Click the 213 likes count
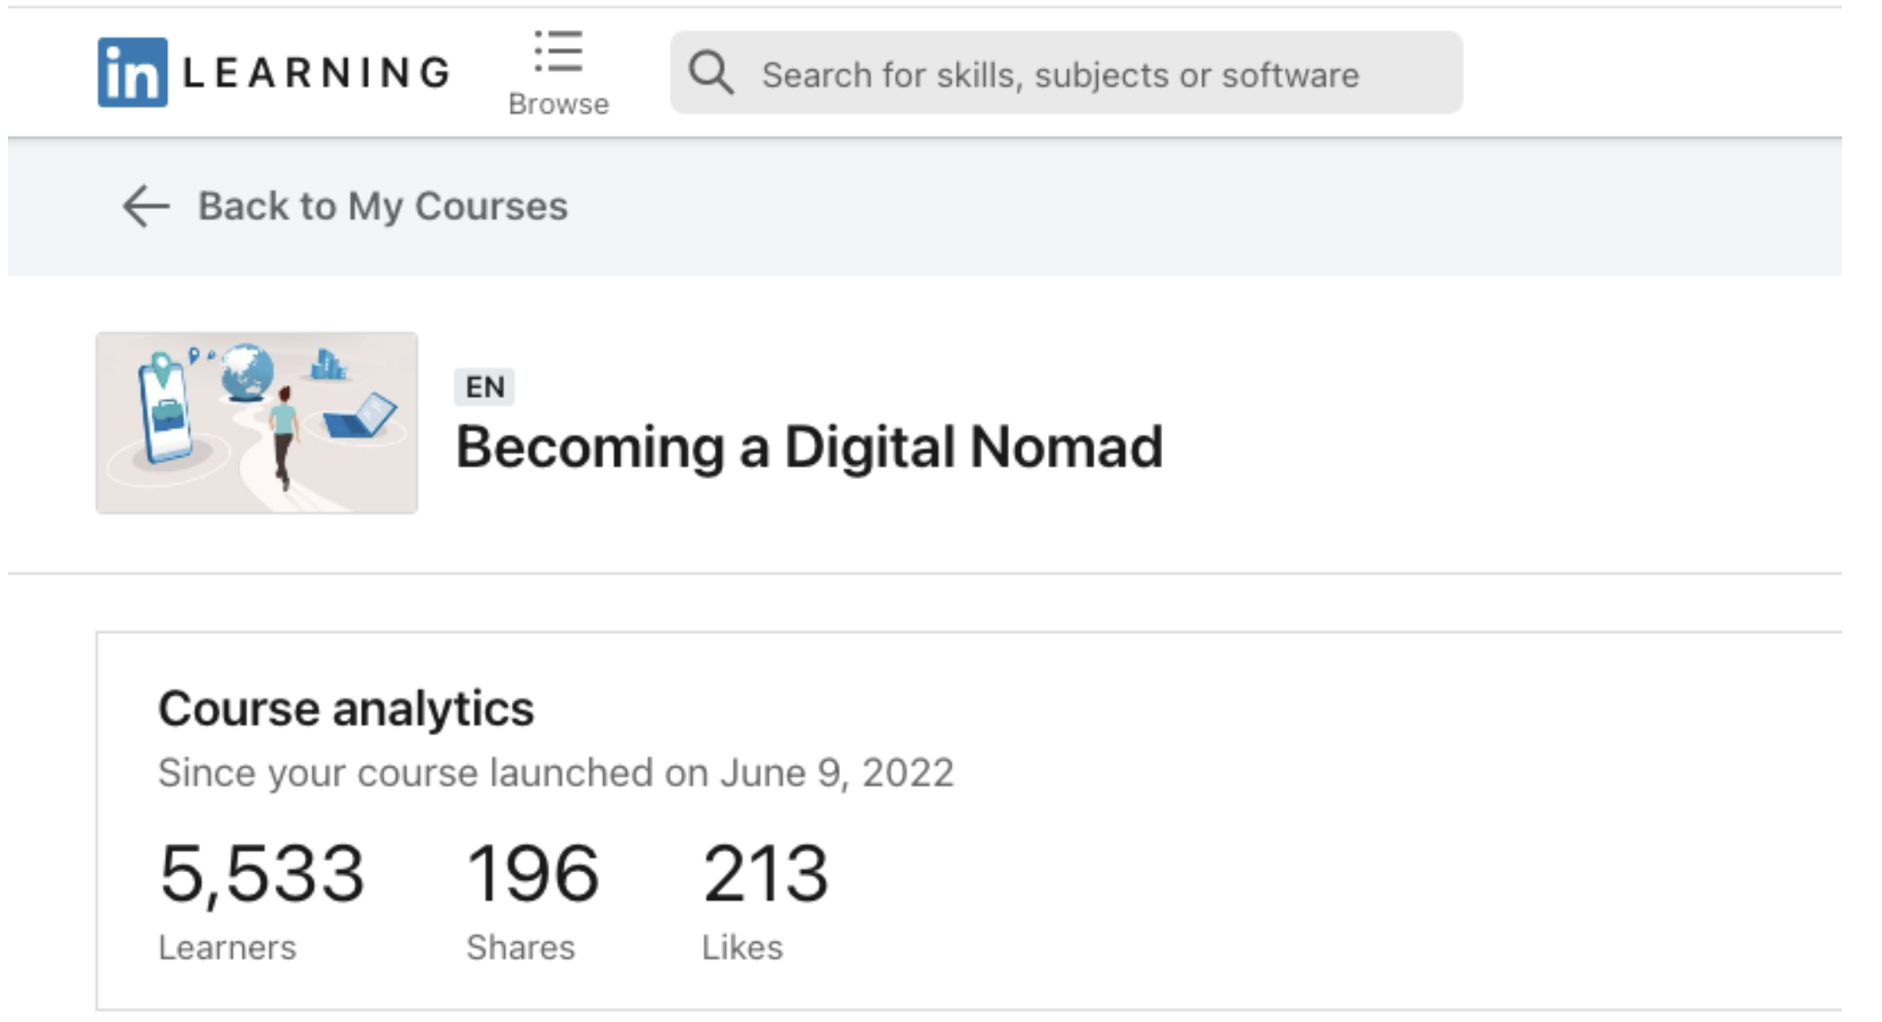Screen dimensions: 1882x1022 click(x=765, y=873)
